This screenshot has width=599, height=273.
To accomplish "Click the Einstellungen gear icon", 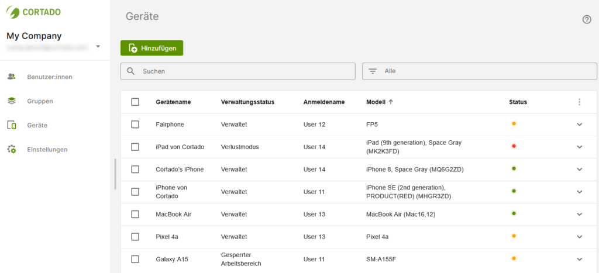I will pos(12,149).
